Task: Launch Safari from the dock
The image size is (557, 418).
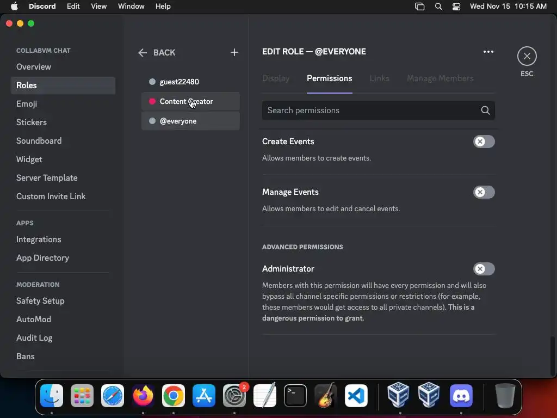Action: tap(113, 396)
